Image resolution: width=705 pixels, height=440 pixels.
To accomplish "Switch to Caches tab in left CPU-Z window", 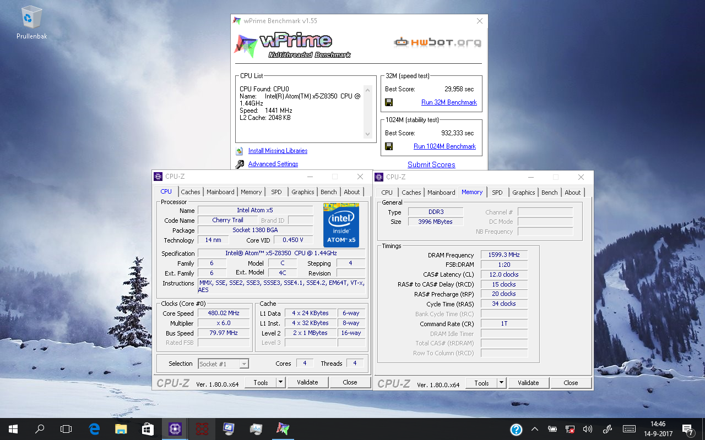I will click(x=191, y=192).
